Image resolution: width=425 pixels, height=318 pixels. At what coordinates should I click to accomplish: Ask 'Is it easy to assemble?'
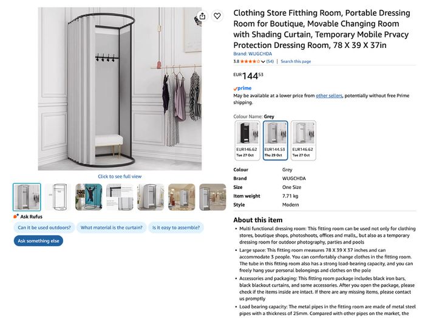tap(176, 228)
